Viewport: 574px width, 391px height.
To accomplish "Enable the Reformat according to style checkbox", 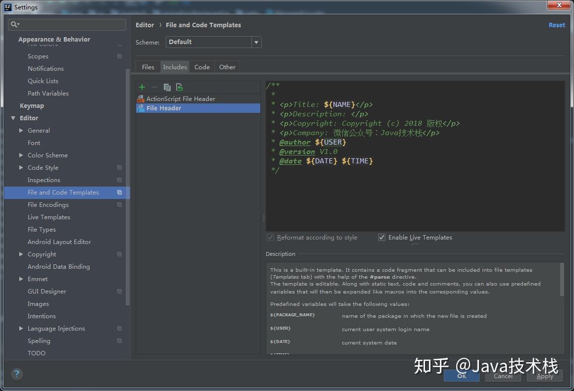I will pyautogui.click(x=270, y=238).
